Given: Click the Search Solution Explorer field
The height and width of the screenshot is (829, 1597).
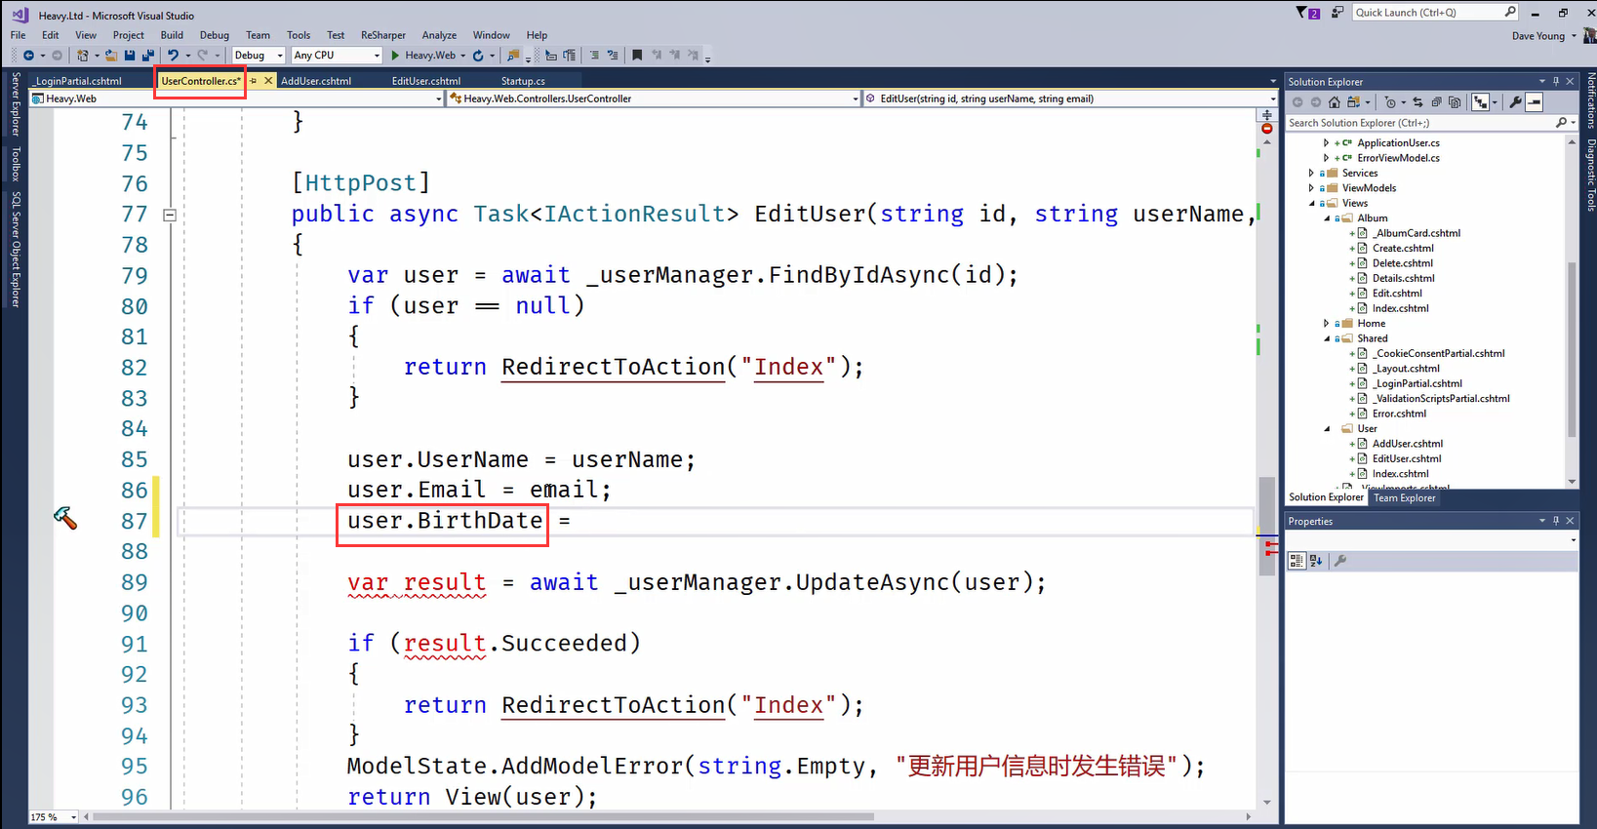Looking at the screenshot, I should click(1419, 123).
